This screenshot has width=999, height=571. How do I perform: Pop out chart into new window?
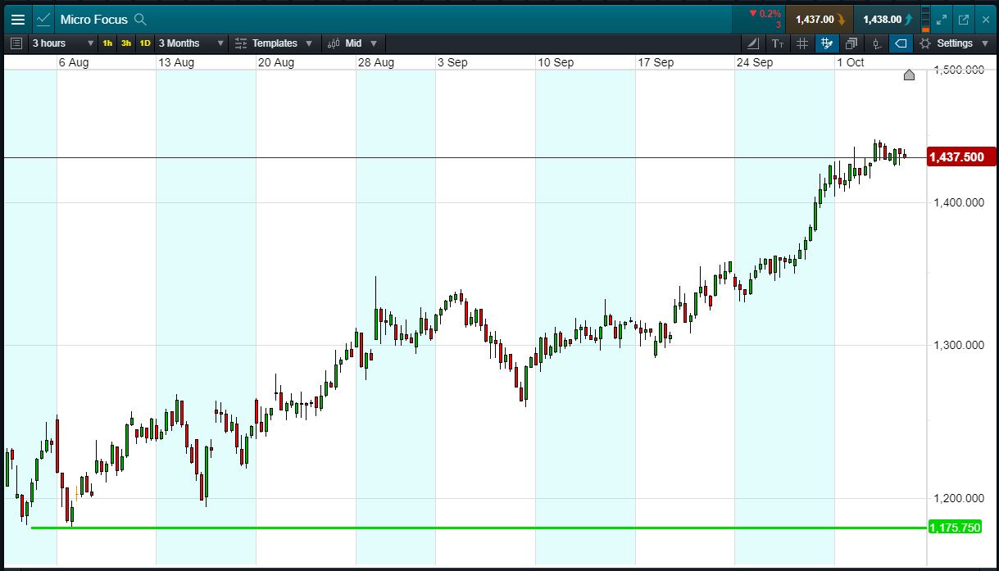click(x=964, y=19)
